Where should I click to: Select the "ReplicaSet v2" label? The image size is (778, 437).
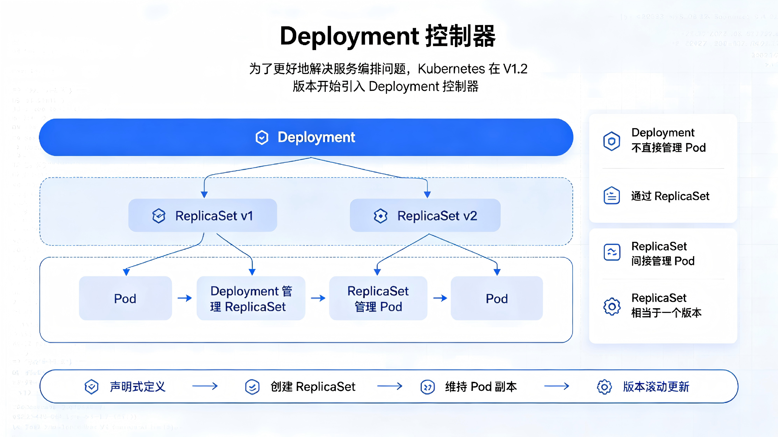[x=437, y=216]
